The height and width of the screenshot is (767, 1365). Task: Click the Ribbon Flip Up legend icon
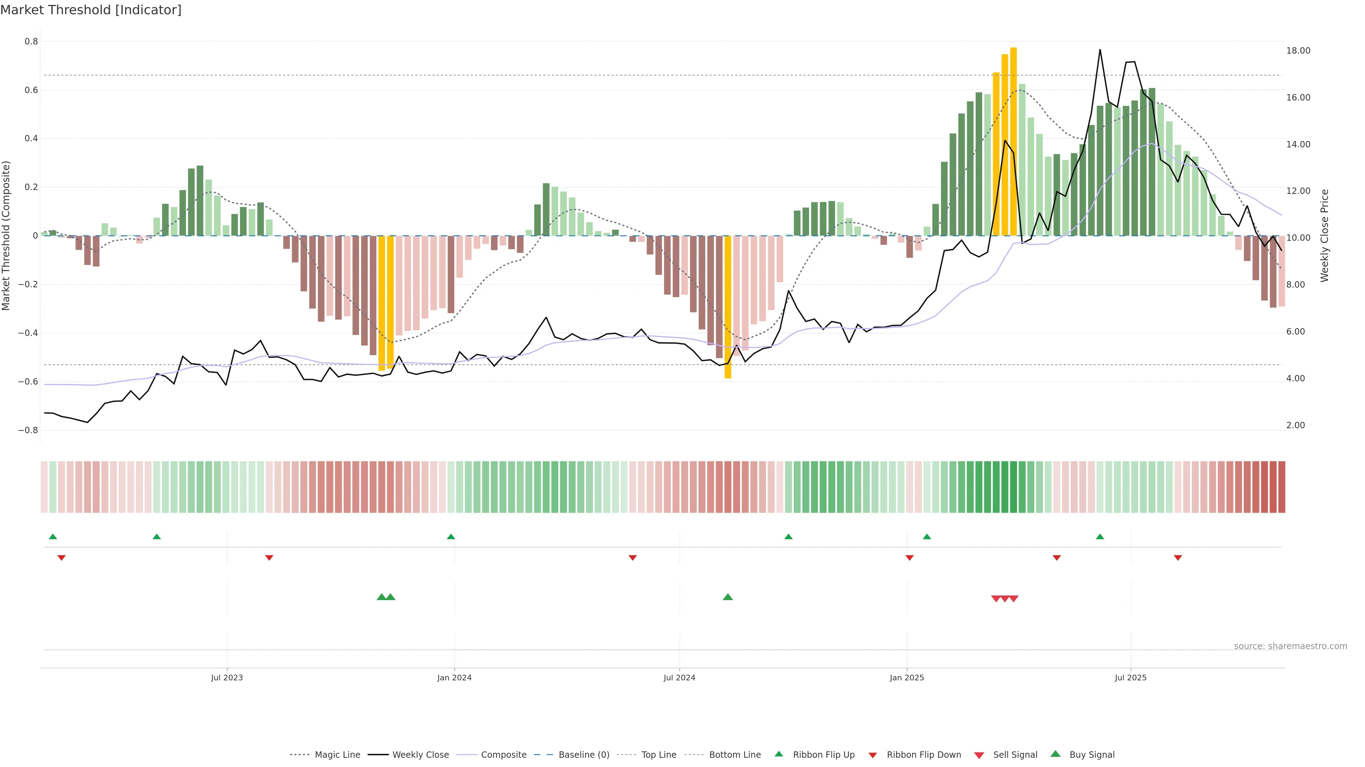click(778, 754)
